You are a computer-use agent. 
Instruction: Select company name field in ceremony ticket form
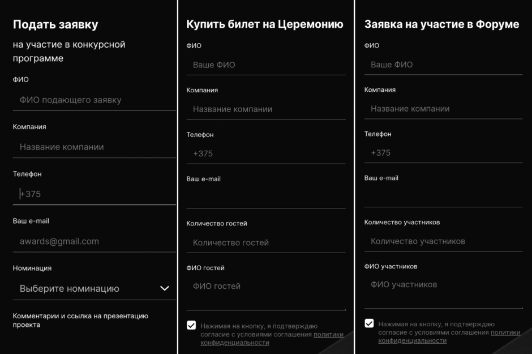click(265, 109)
